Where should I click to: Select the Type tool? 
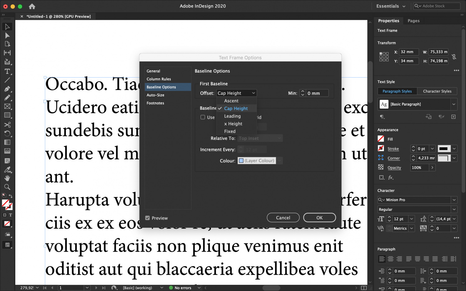tap(7, 71)
